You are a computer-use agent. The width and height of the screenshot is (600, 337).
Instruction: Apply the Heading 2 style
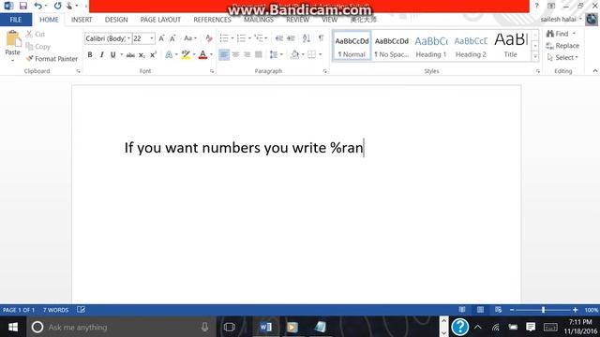point(471,45)
